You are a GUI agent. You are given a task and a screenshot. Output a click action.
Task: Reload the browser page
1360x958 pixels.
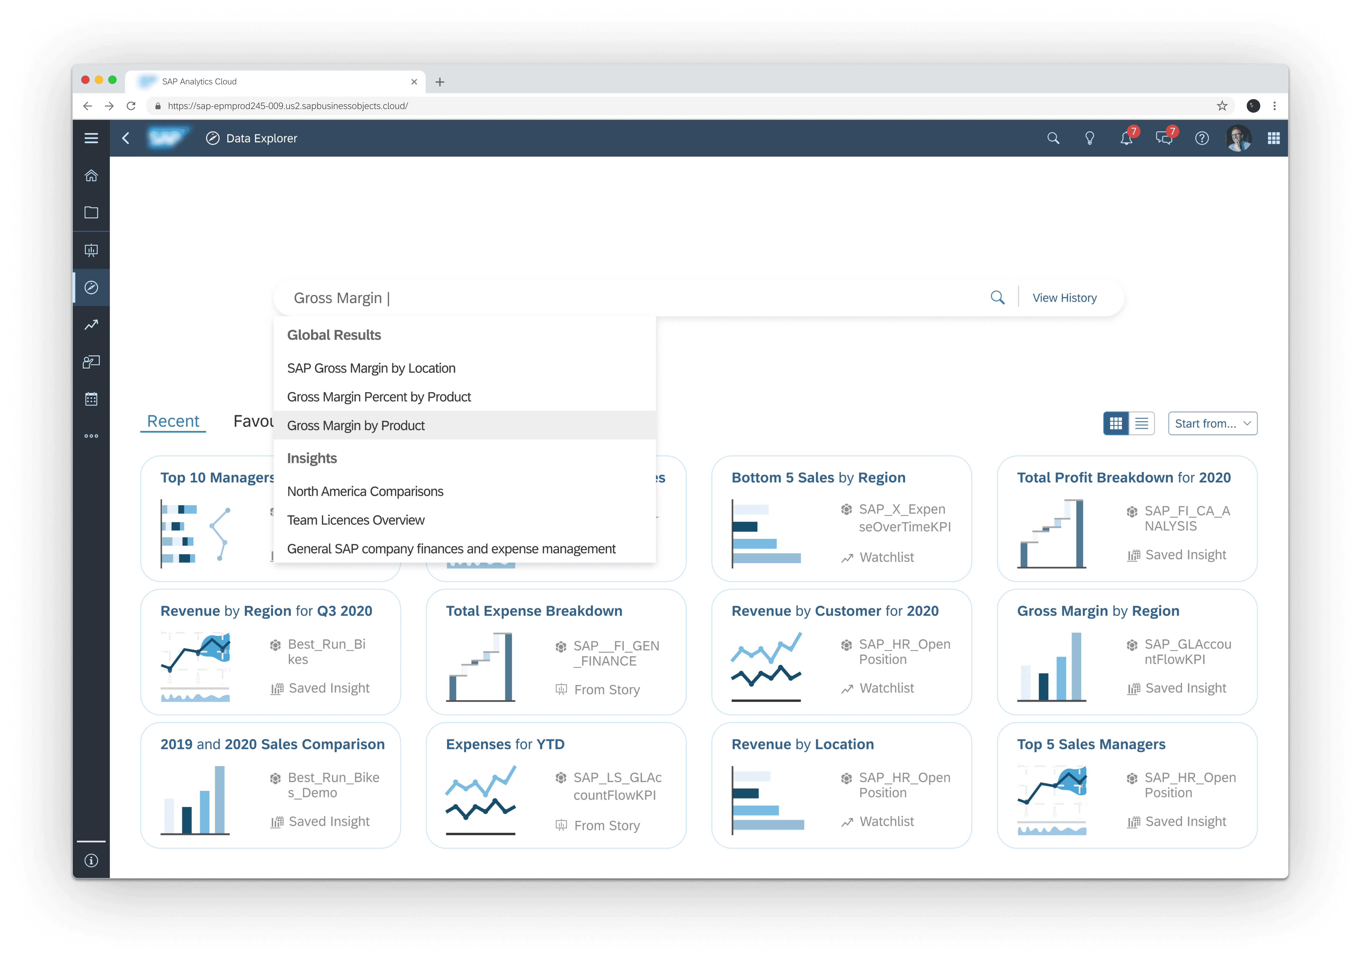(131, 106)
